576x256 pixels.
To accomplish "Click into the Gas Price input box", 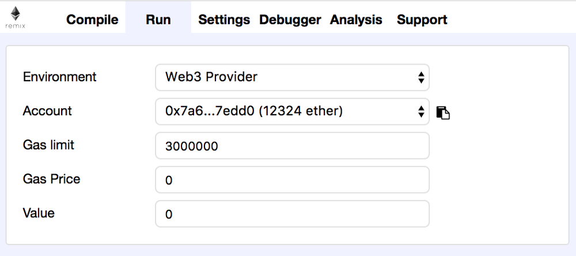I will coord(292,180).
